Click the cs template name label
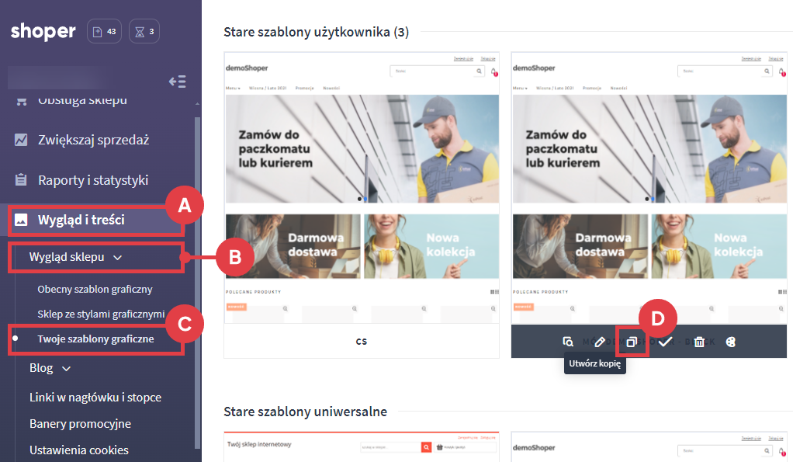The width and height of the screenshot is (793, 462). click(x=361, y=342)
